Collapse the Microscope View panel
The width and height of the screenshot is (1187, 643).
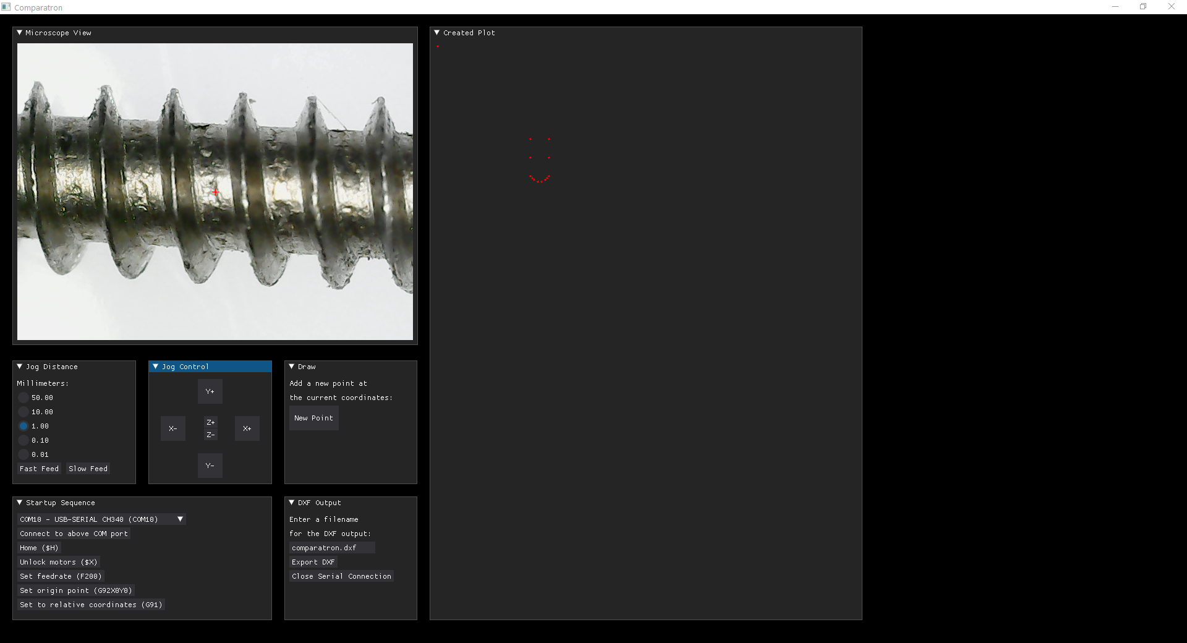click(19, 33)
